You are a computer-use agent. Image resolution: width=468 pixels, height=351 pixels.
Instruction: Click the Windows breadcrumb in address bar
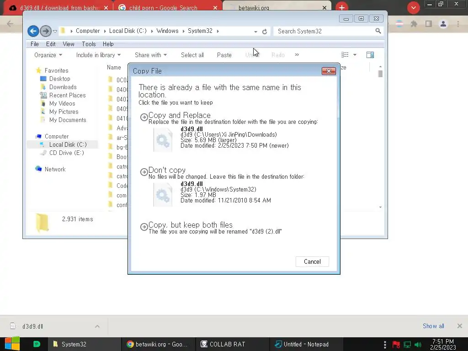[167, 31]
